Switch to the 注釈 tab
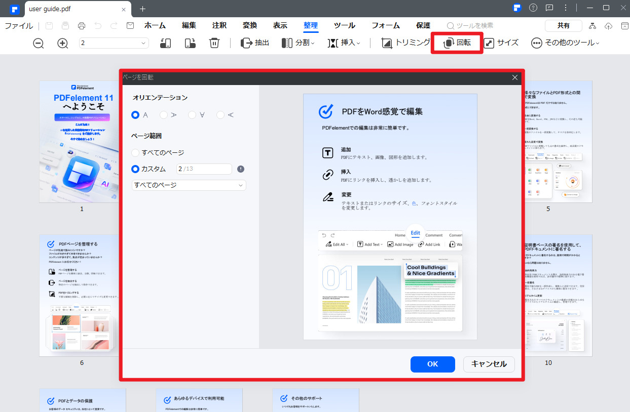This screenshot has height=412, width=630. (x=219, y=25)
